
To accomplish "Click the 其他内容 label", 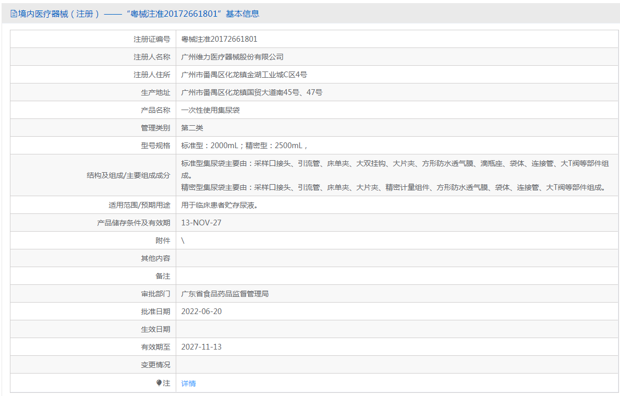I will 155,258.
